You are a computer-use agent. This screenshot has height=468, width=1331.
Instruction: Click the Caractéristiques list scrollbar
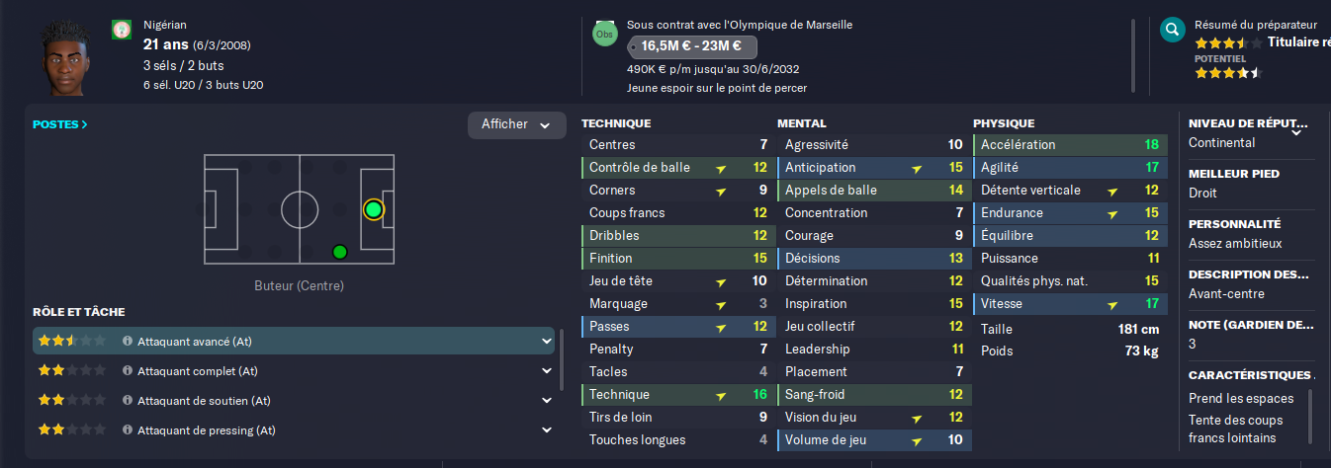(1311, 417)
